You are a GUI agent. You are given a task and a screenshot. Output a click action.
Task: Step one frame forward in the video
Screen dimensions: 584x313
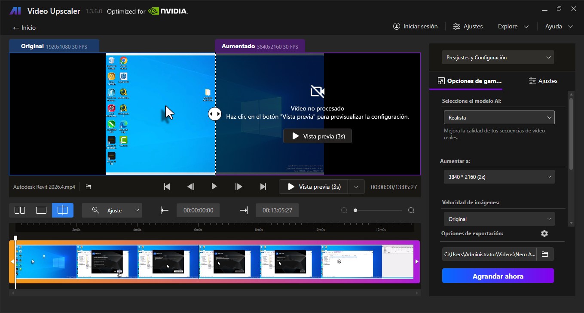tap(239, 186)
